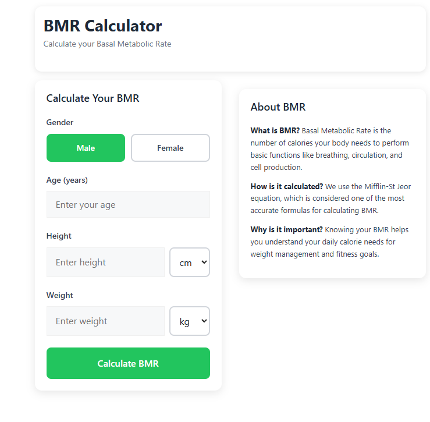
Task: Click the Gender label
Action: click(60, 122)
